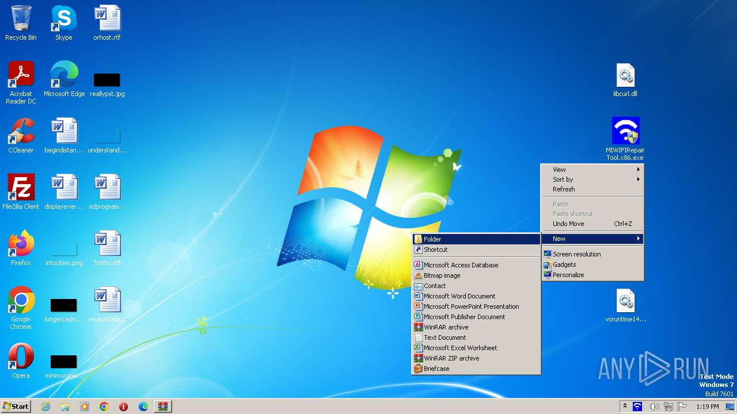Select the yesaustralia Word document icon
Screen dimensions: 737x414
point(107,304)
